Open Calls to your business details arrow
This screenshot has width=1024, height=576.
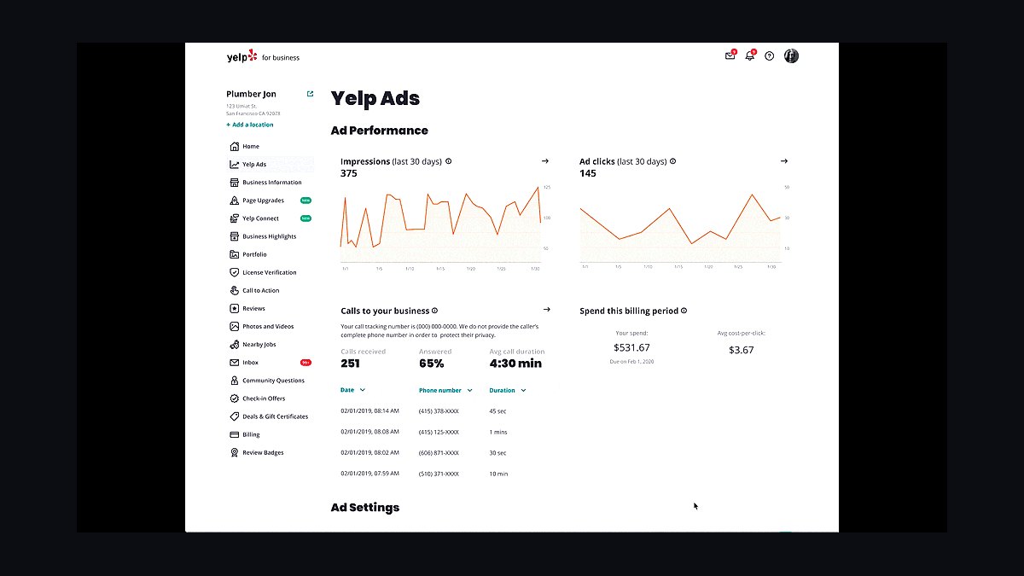point(546,310)
